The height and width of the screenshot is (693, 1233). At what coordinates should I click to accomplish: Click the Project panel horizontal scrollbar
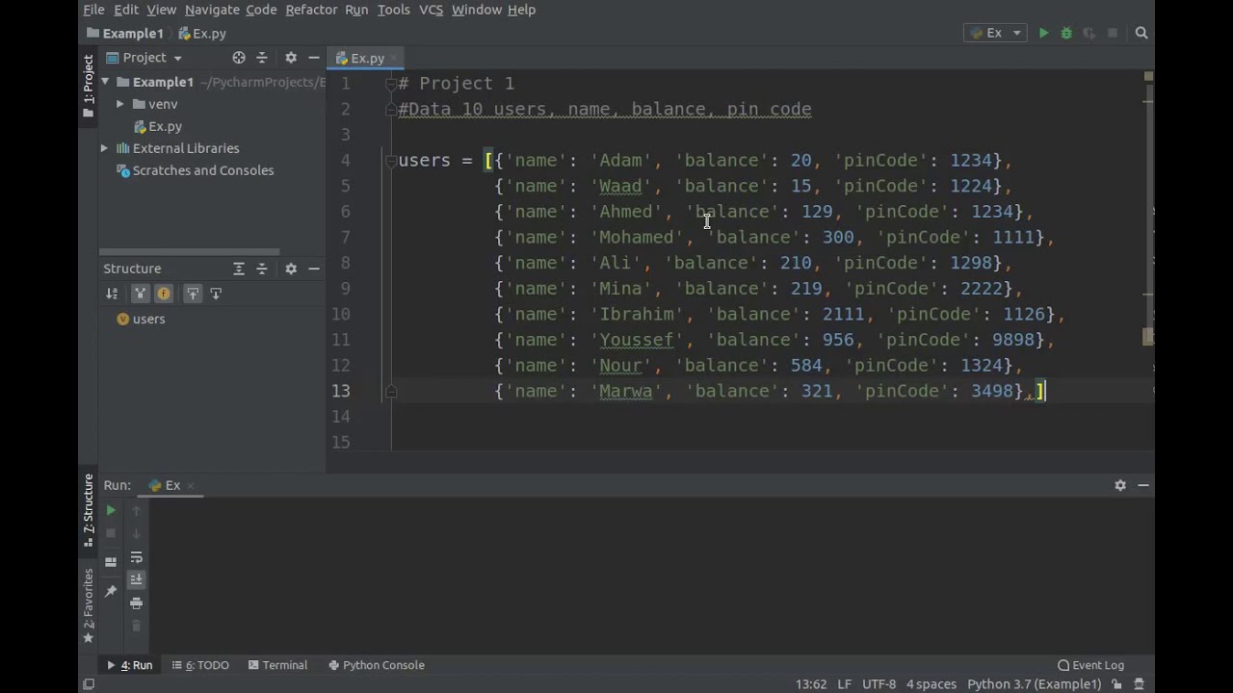[x=190, y=252]
